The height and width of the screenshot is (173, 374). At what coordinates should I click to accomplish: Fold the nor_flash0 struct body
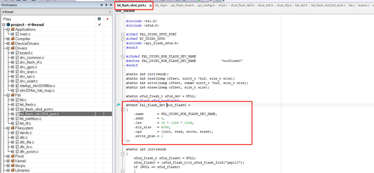[x=123, y=109]
